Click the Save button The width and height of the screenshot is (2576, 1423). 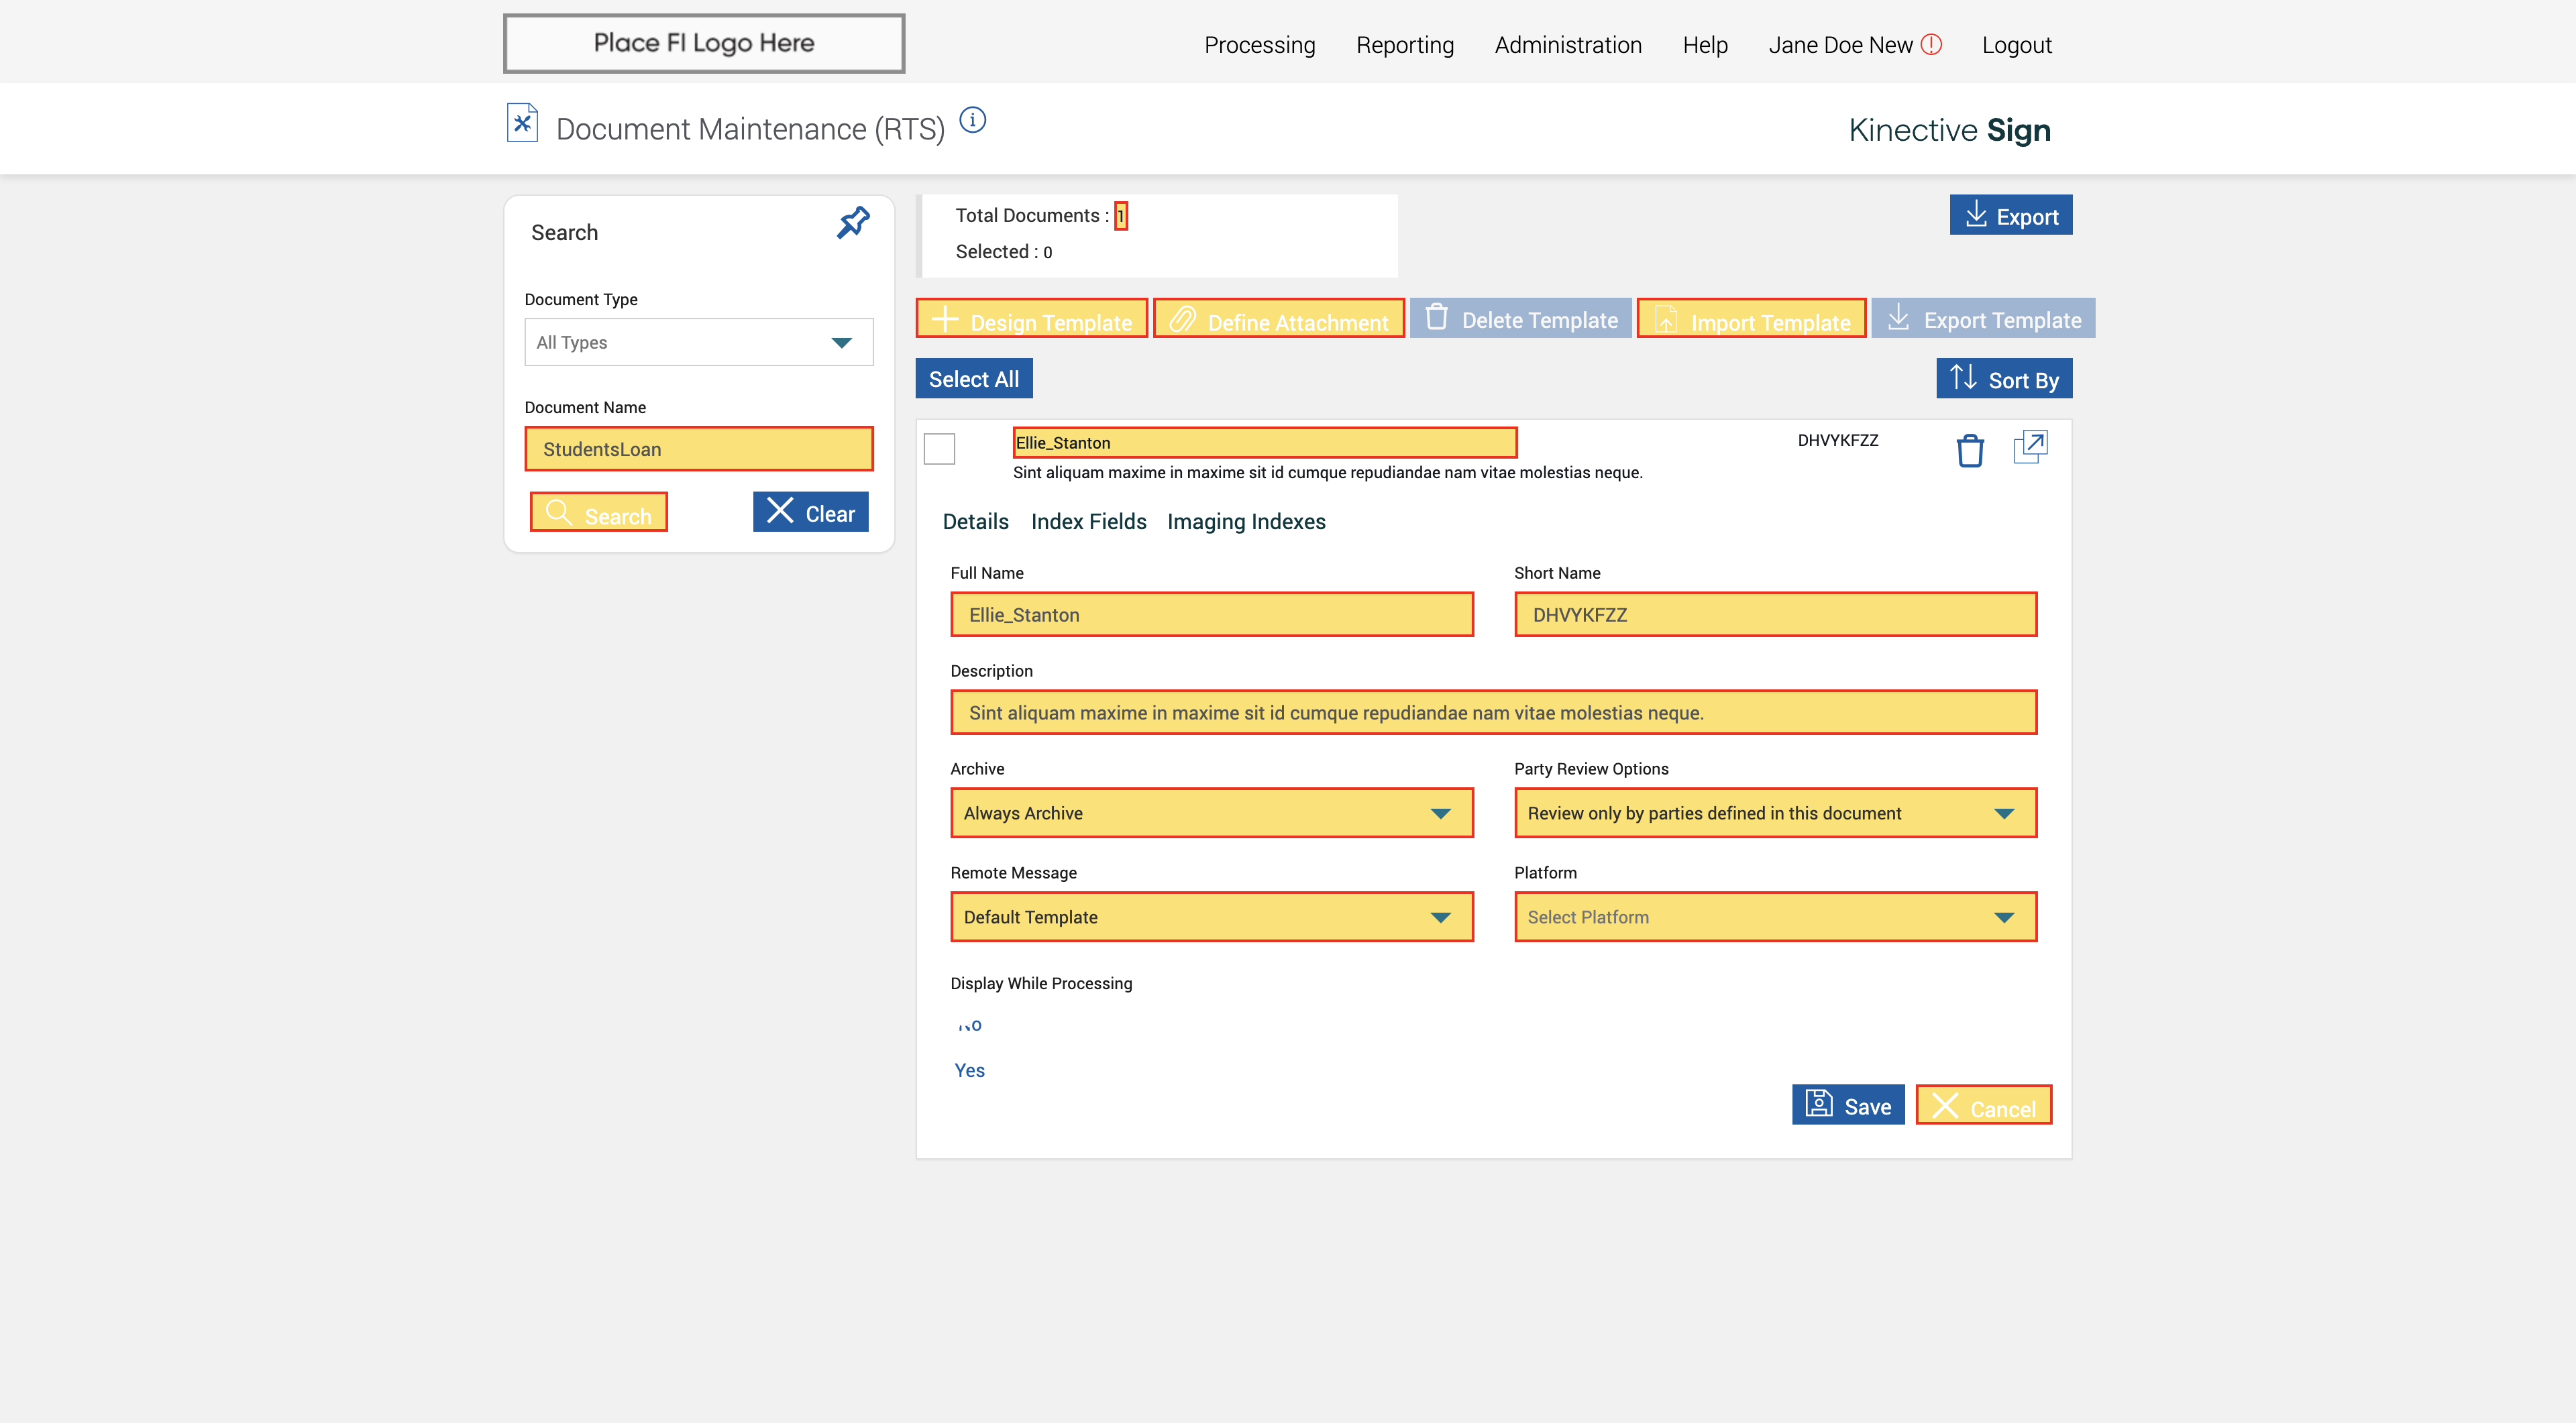coord(1847,1105)
